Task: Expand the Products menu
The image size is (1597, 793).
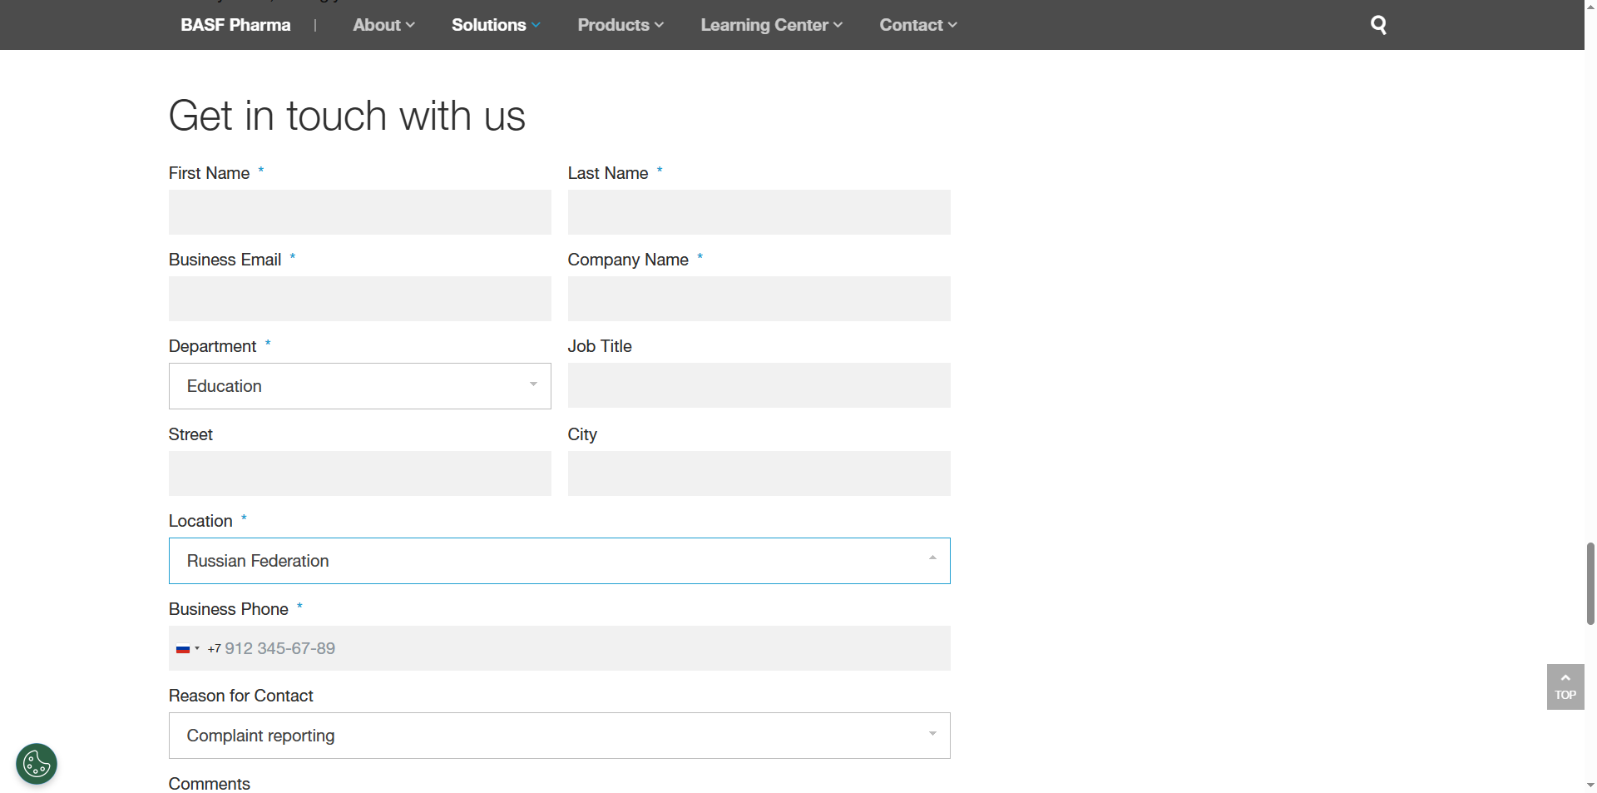Action: (621, 25)
